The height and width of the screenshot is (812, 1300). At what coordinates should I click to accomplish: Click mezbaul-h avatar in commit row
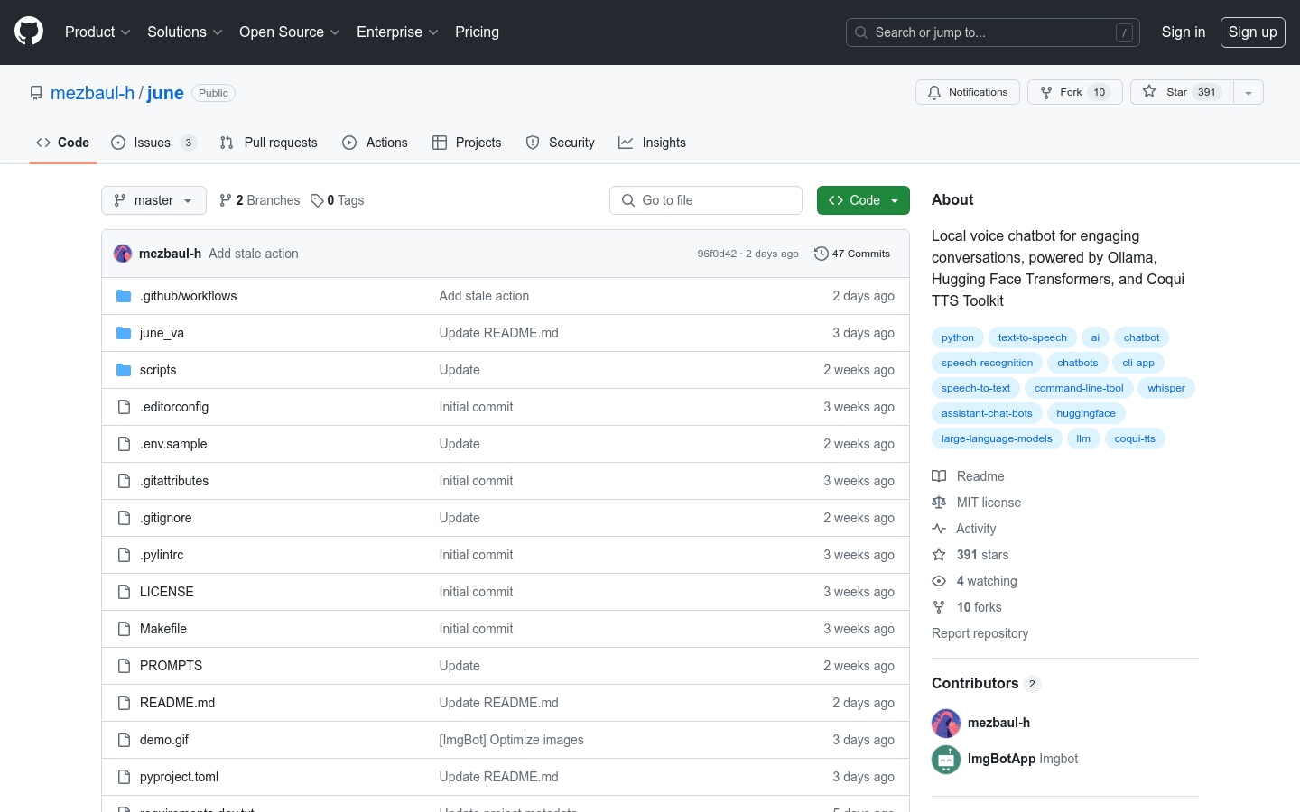coord(123,254)
